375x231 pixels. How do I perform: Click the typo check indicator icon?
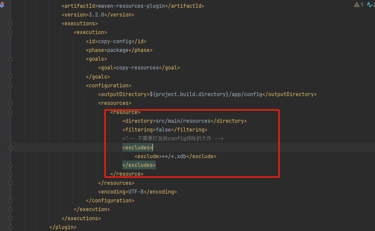(x=369, y=4)
